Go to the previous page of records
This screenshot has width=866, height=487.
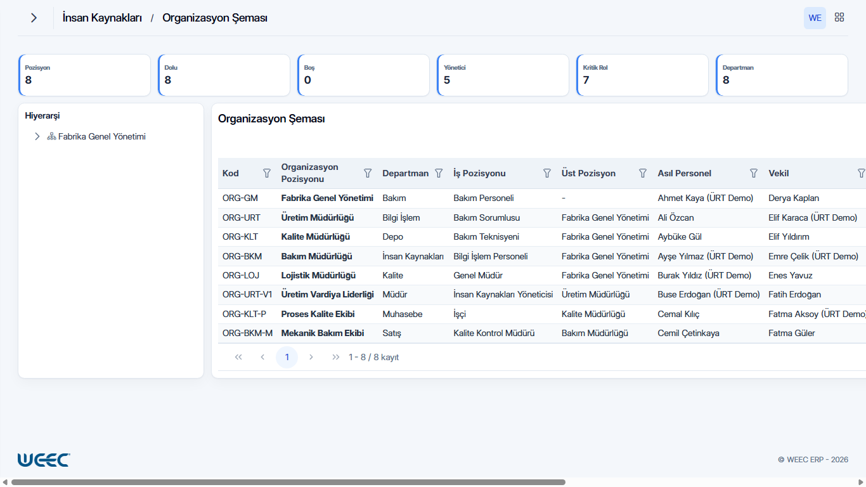point(262,357)
